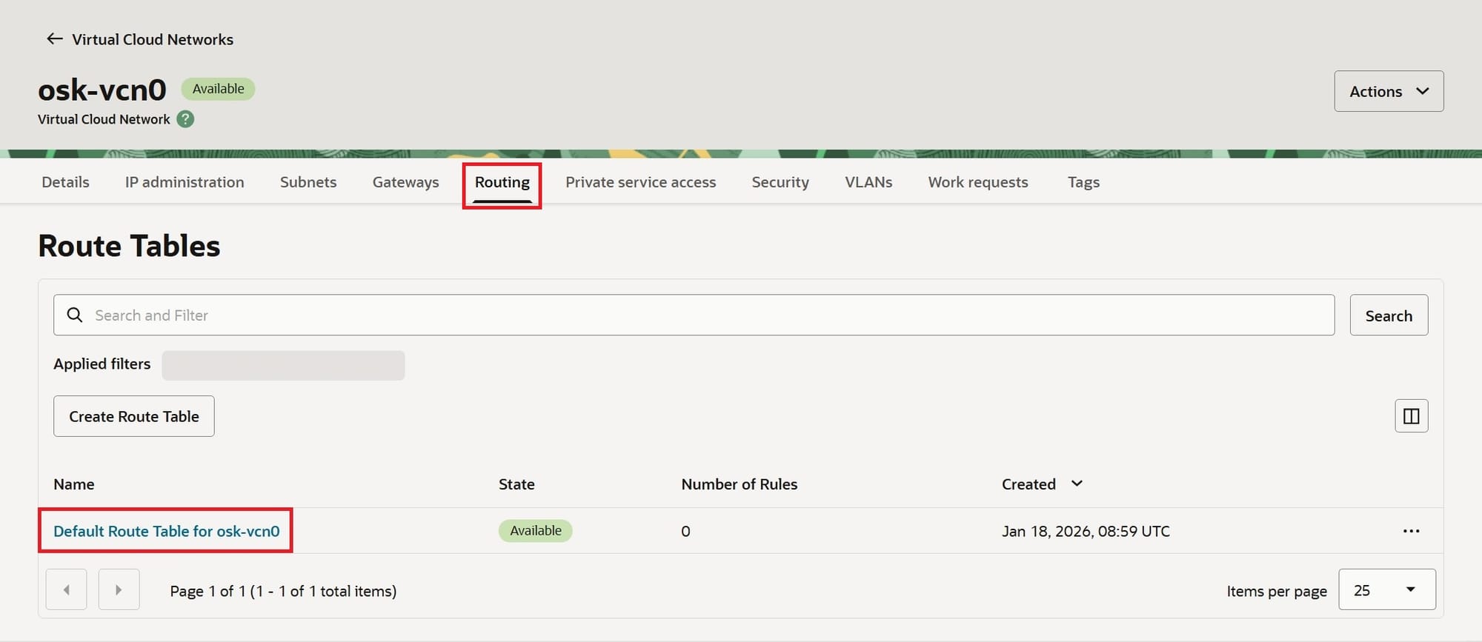
Task: Sort by Created column chevron
Action: pyautogui.click(x=1077, y=484)
